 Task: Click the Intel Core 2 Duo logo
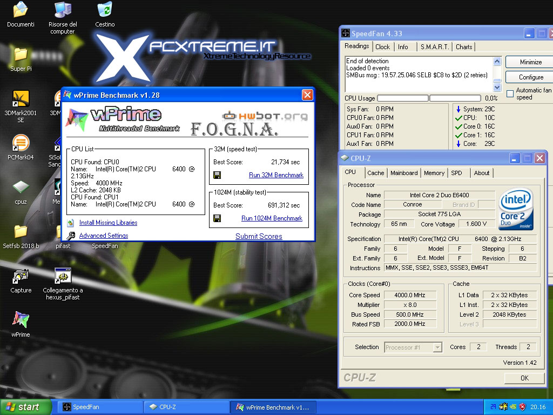516,209
